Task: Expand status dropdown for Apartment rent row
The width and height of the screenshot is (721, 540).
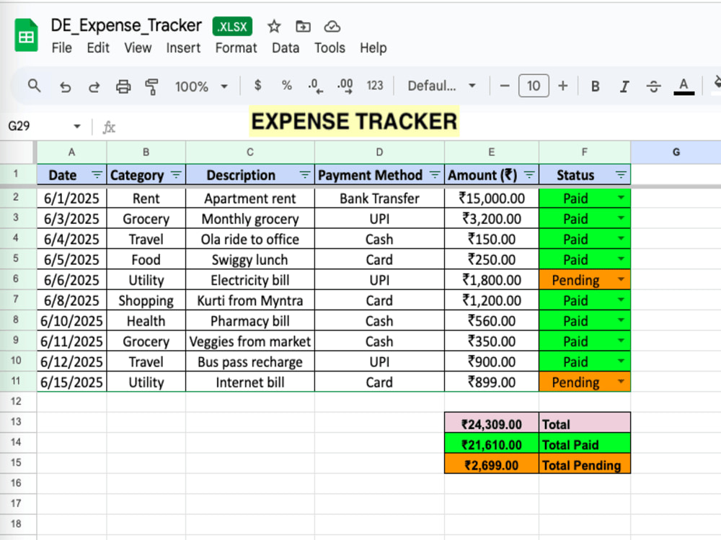Action: (x=621, y=197)
